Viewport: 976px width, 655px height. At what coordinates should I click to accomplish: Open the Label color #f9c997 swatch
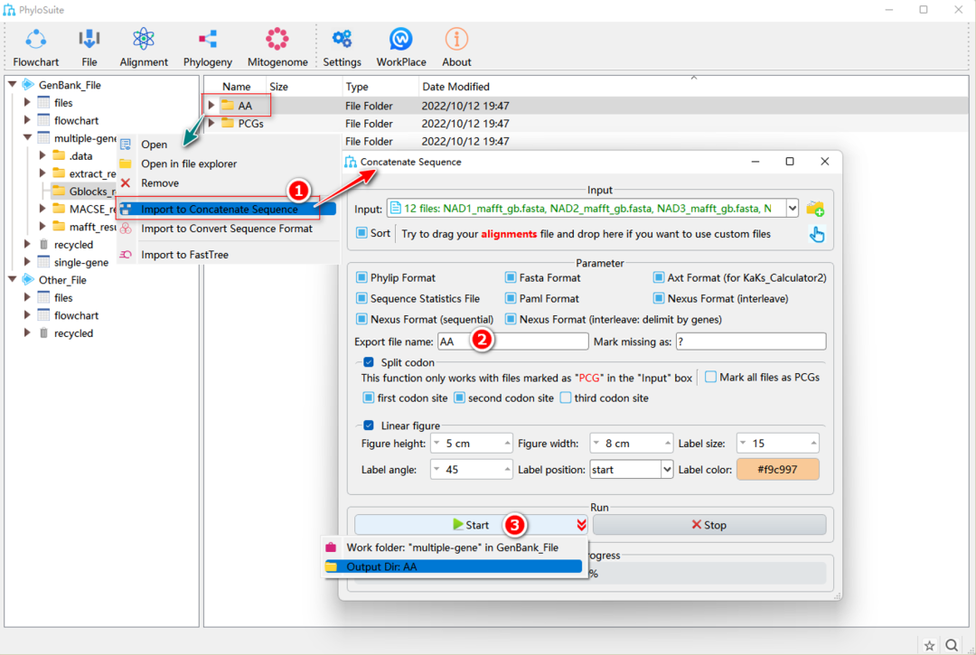click(777, 470)
